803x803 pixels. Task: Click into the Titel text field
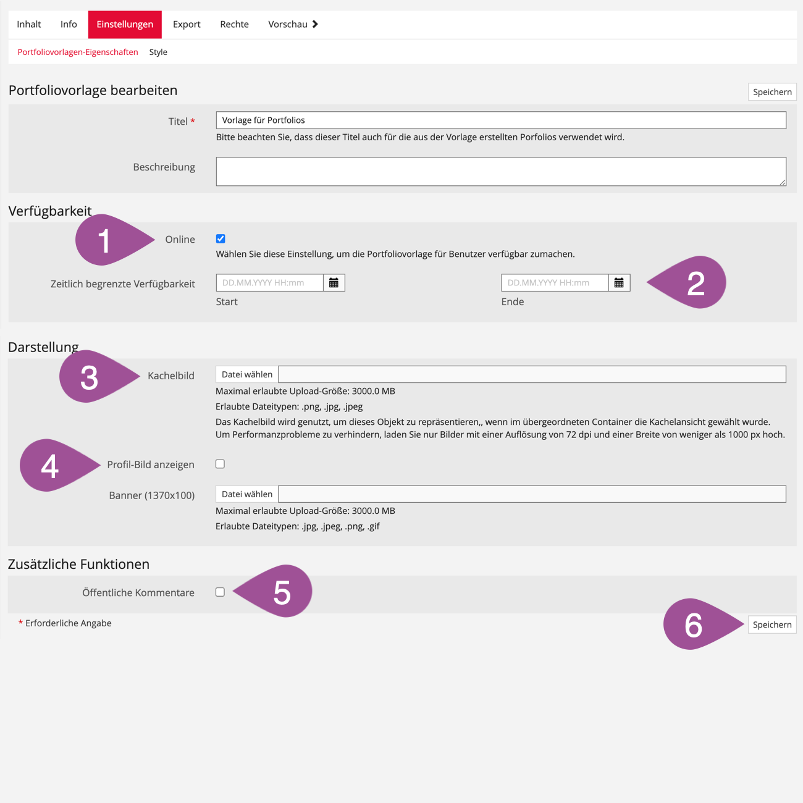pos(500,120)
